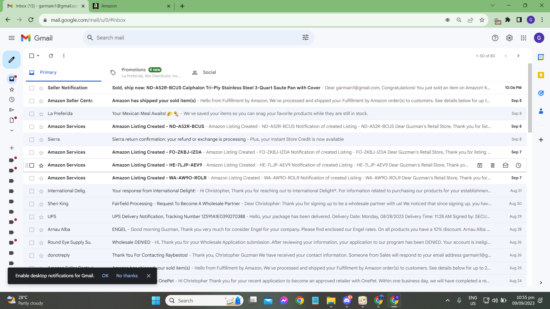Open Drafts in sidebar
Viewport: 550px width, 309px height.
pos(12,120)
